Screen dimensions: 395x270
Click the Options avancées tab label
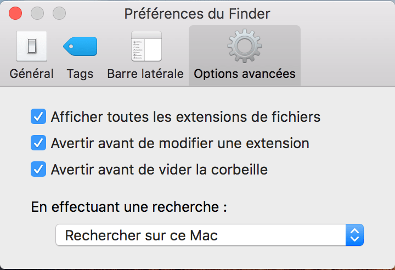click(245, 74)
